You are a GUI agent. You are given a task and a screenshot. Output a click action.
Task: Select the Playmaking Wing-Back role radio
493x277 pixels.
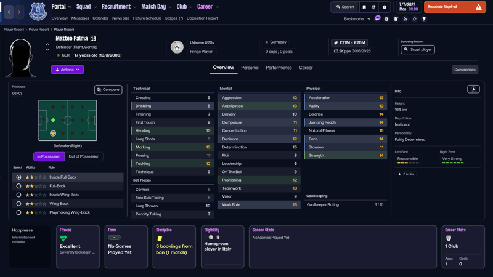[18, 212]
